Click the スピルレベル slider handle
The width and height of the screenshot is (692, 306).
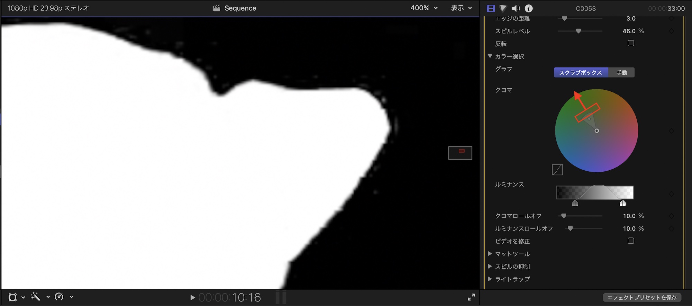click(x=578, y=31)
